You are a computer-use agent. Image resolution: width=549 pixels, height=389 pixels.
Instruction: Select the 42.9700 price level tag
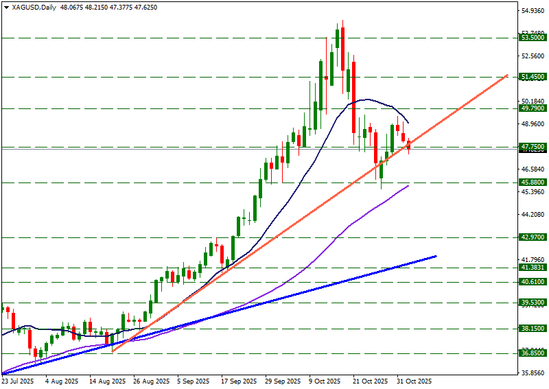tap(533, 237)
